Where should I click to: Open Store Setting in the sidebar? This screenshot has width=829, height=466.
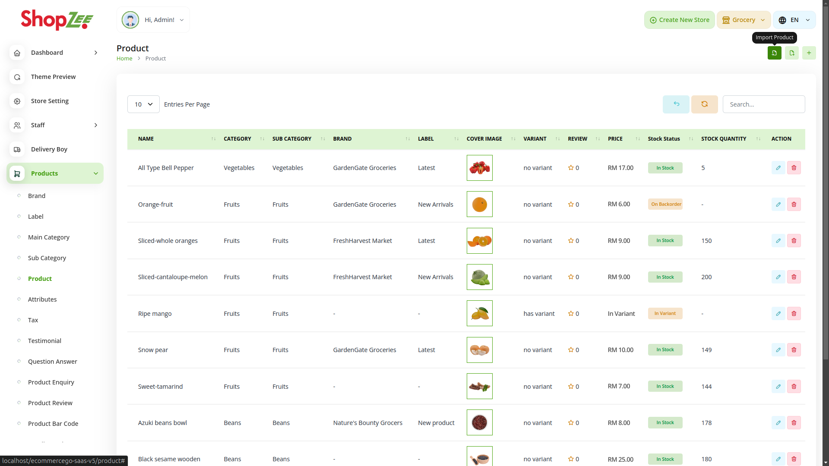[50, 101]
